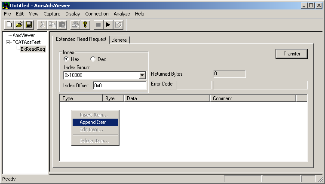The image size is (325, 184).
Task: Switch to the General tab
Action: [x=120, y=40]
